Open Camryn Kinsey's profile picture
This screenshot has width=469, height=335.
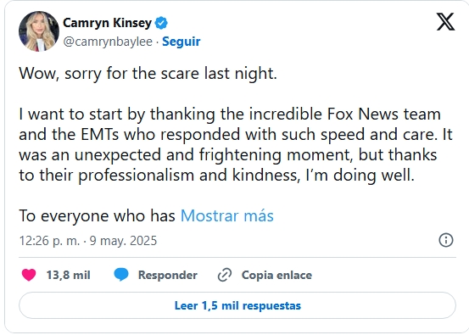click(x=39, y=31)
